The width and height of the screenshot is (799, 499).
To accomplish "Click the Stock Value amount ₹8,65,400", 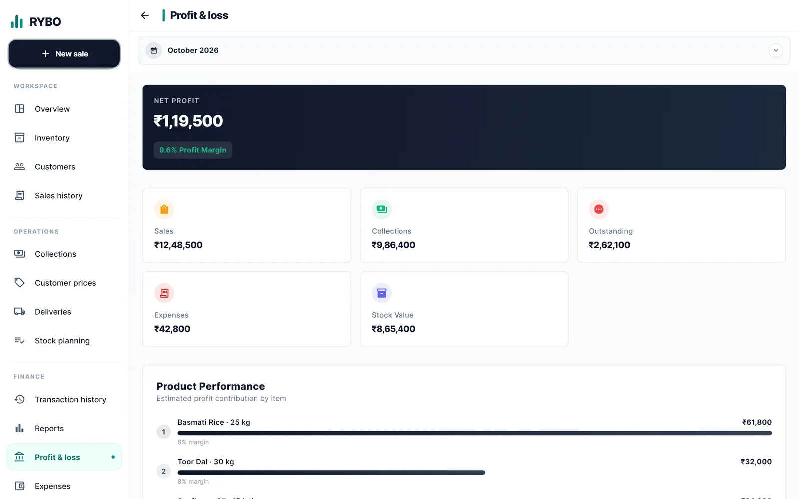I will [x=394, y=329].
